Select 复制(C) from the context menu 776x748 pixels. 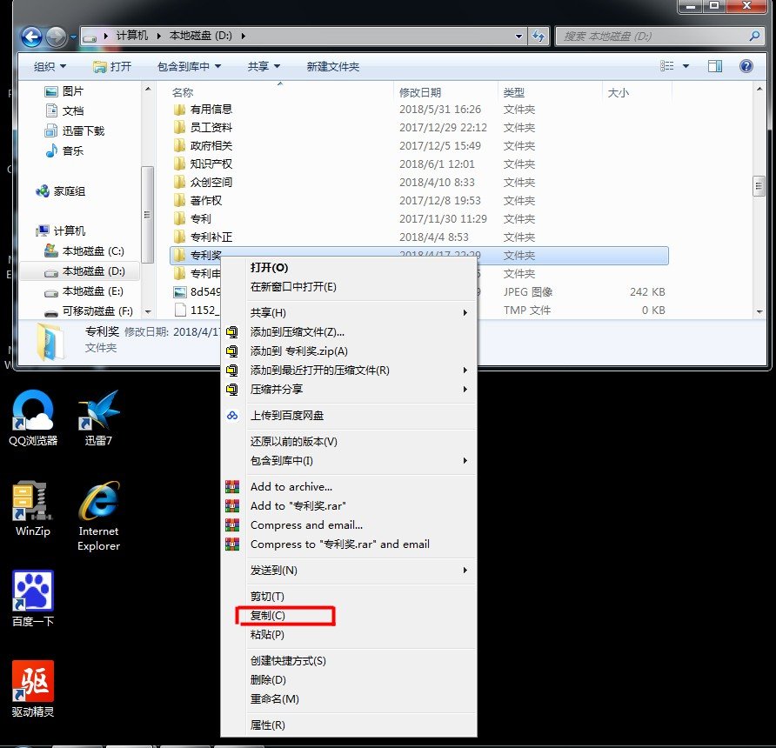click(x=268, y=616)
